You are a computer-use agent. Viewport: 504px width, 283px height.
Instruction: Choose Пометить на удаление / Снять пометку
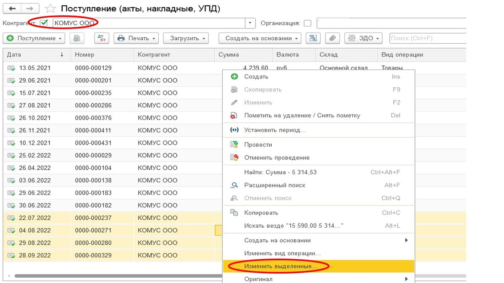coord(318,115)
